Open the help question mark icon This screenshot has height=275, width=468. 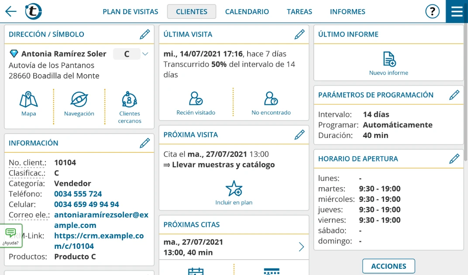tap(432, 11)
